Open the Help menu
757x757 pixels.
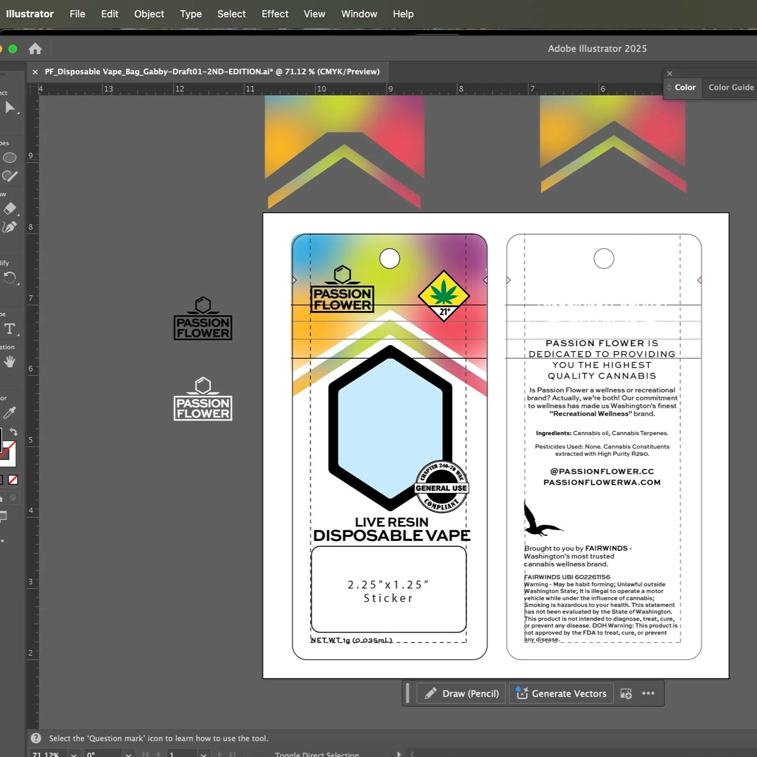pos(403,14)
